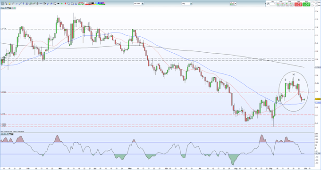Click the Qty quantity input field
The width and height of the screenshot is (321, 170).
tap(272, 4)
